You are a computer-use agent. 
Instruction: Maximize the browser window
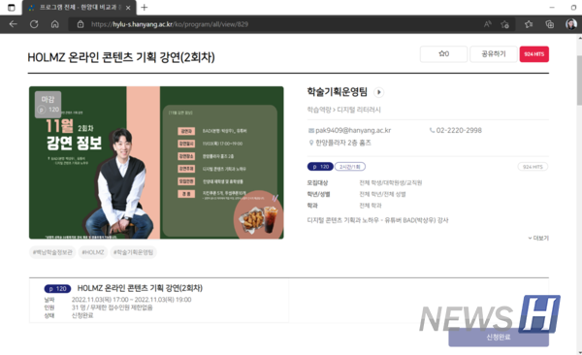(574, 7)
